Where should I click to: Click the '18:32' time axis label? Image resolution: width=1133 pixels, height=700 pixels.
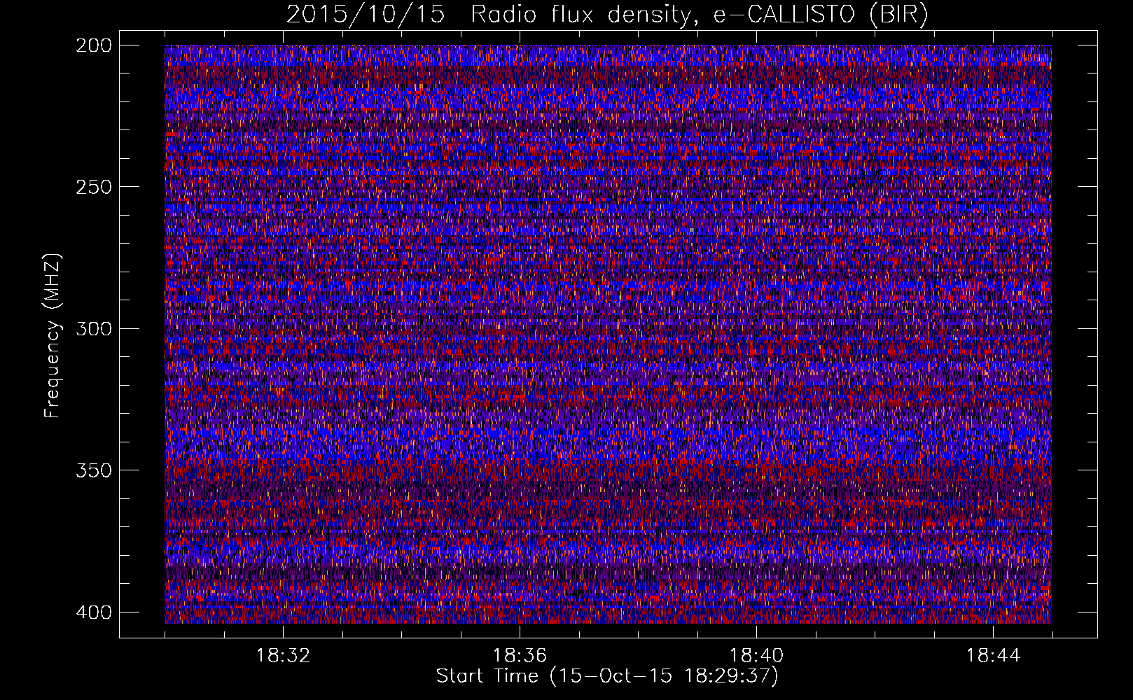(283, 656)
